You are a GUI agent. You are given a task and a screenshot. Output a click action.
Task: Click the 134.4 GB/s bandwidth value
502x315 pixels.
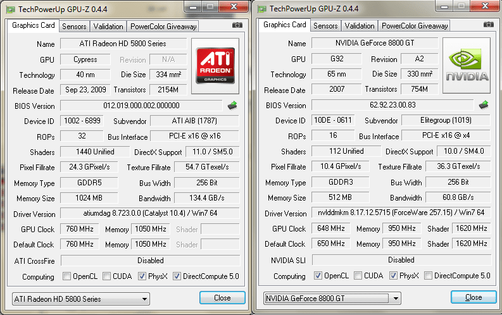[x=207, y=198]
